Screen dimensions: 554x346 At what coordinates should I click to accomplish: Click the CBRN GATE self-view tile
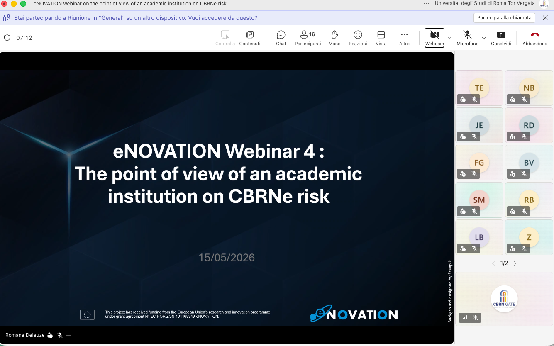(504, 299)
